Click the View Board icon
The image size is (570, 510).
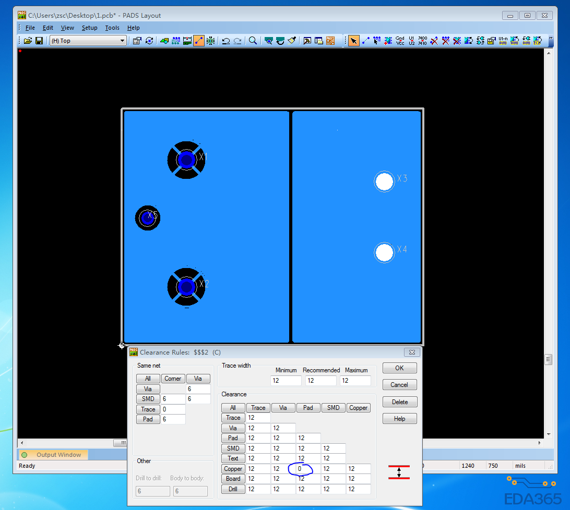(x=269, y=41)
